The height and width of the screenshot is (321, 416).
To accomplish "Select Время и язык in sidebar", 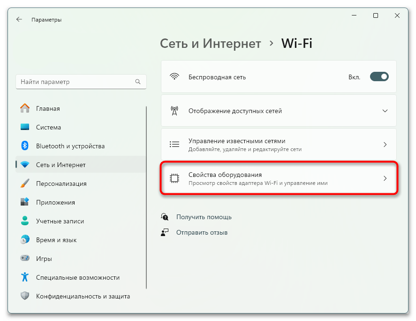I will [x=81, y=240].
